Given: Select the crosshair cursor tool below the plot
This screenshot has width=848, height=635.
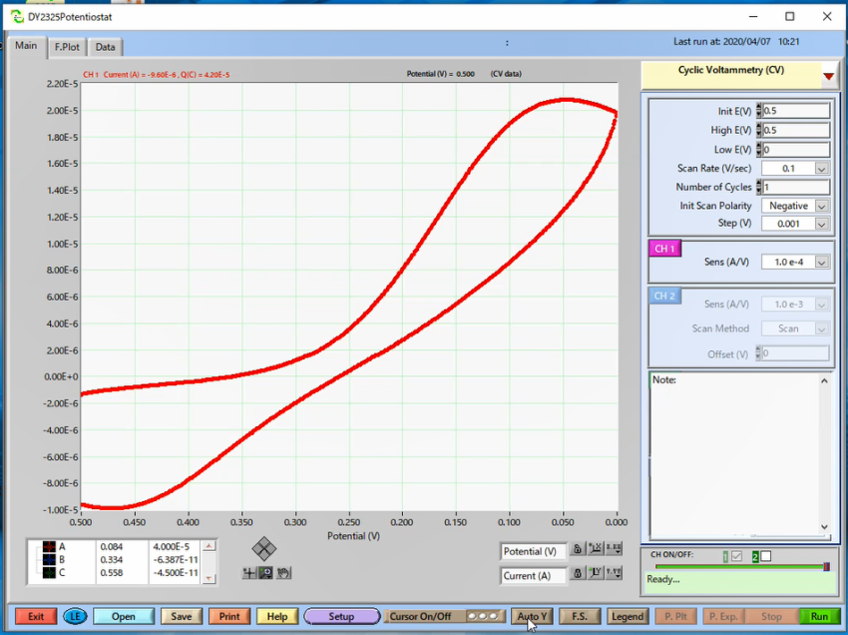Looking at the screenshot, I should coord(249,573).
